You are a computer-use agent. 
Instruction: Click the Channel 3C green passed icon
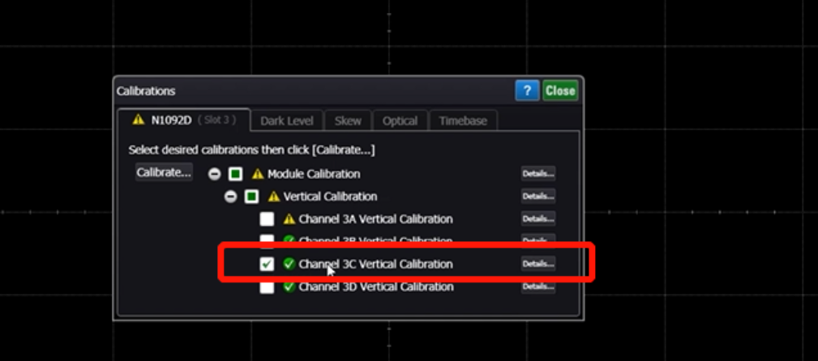(289, 264)
